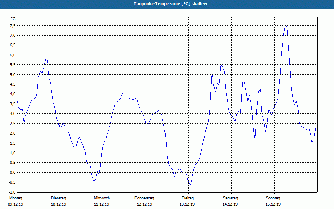The width and height of the screenshot is (334, 209).
Task: Click the date 09.12.19
Action: (x=15, y=204)
